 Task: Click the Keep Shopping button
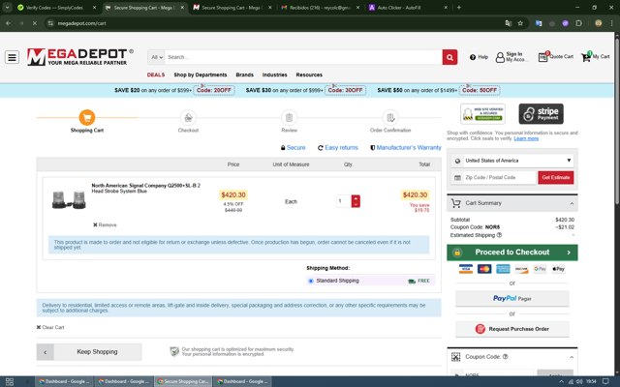[89, 352]
